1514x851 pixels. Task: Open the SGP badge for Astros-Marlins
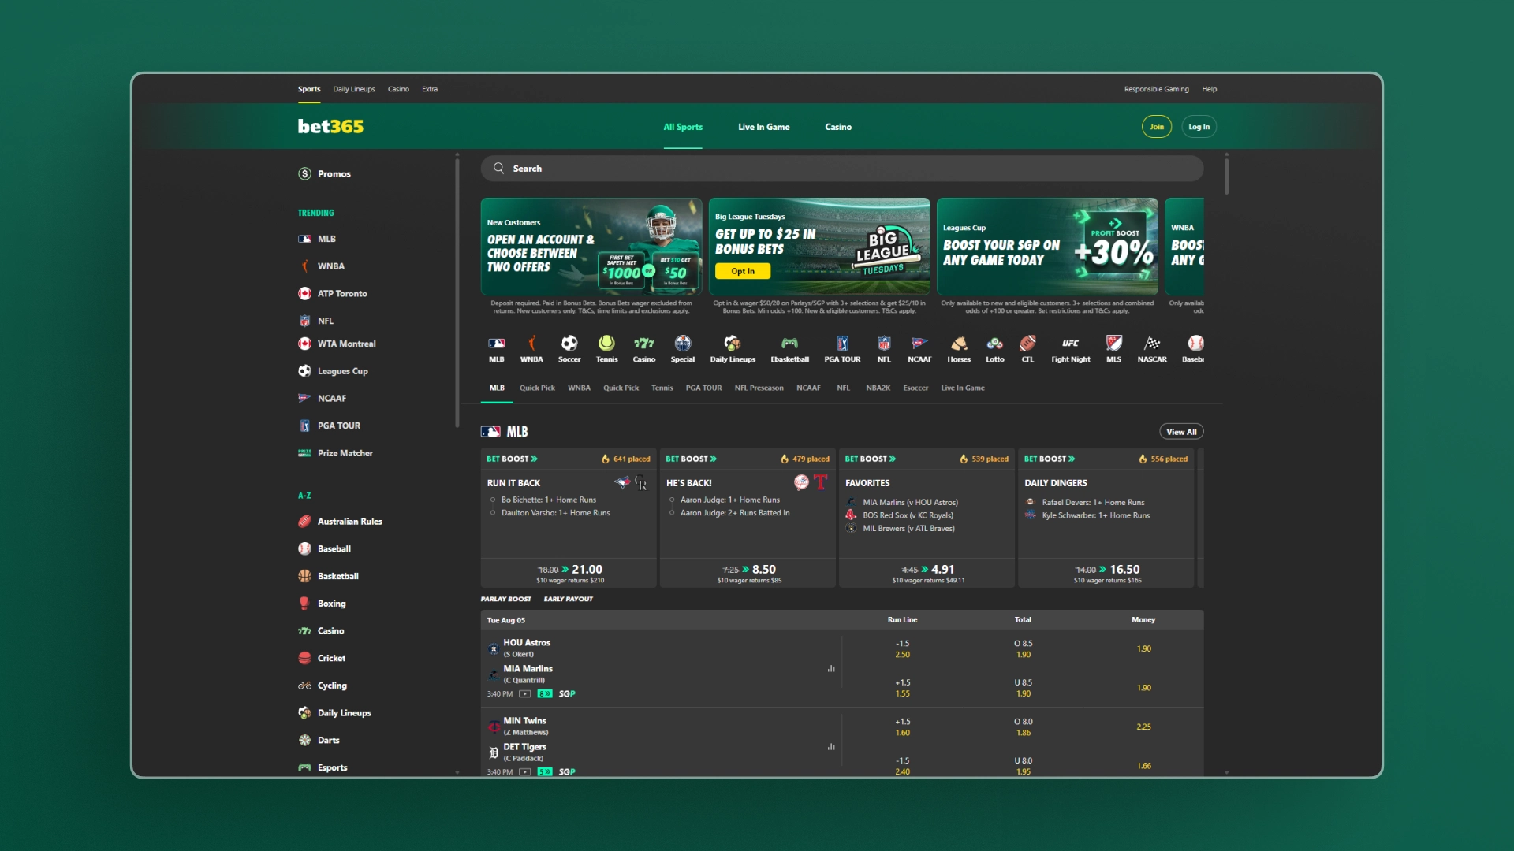click(567, 694)
